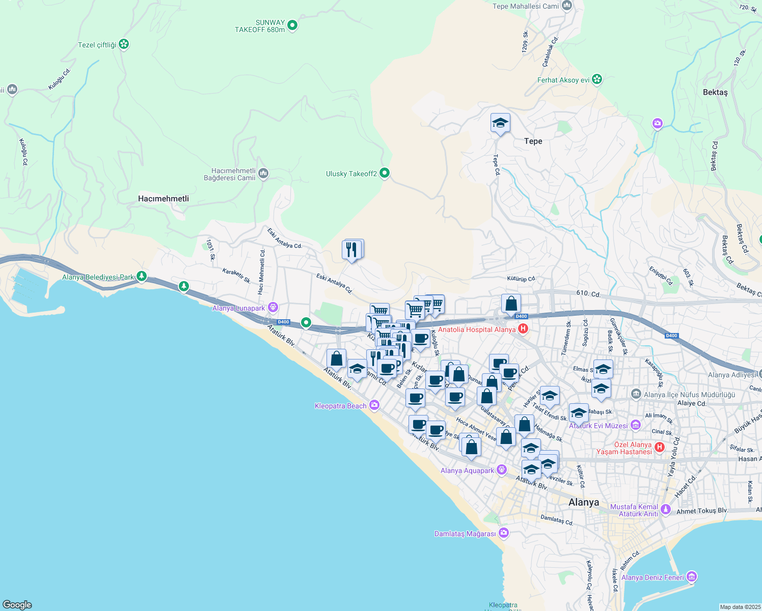Click the school marker by Elmas Sk.
This screenshot has width=762, height=611.
click(x=603, y=369)
